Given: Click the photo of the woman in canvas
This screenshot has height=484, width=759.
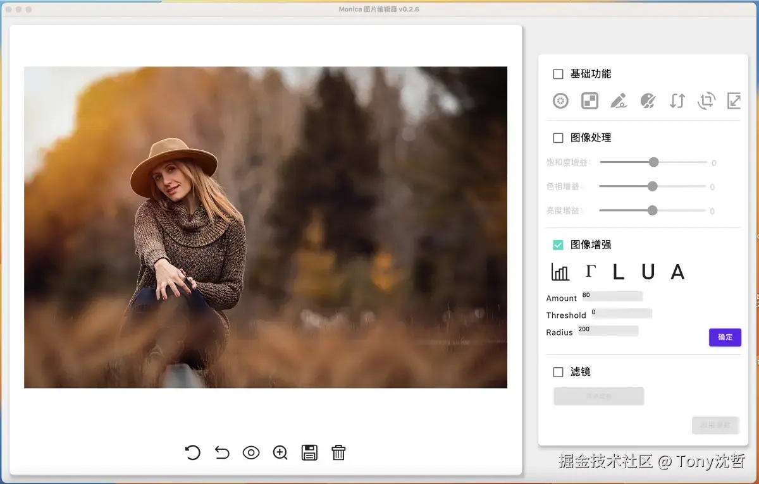Looking at the screenshot, I should (x=266, y=227).
